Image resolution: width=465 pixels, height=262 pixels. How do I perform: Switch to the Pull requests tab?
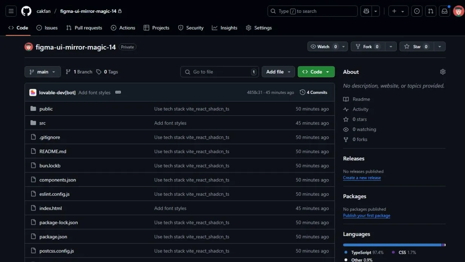click(84, 28)
